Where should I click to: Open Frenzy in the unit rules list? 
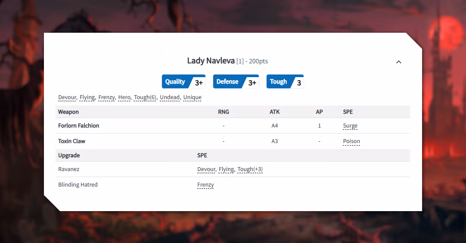(x=106, y=97)
